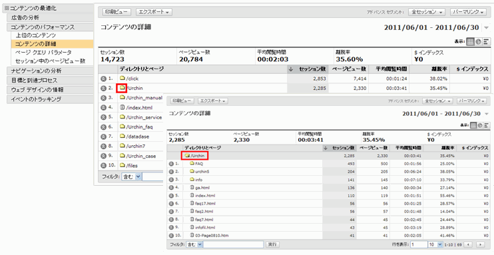The image size is (494, 255).
Task: Open 含む filter dropdown in front report
Action: point(194,244)
